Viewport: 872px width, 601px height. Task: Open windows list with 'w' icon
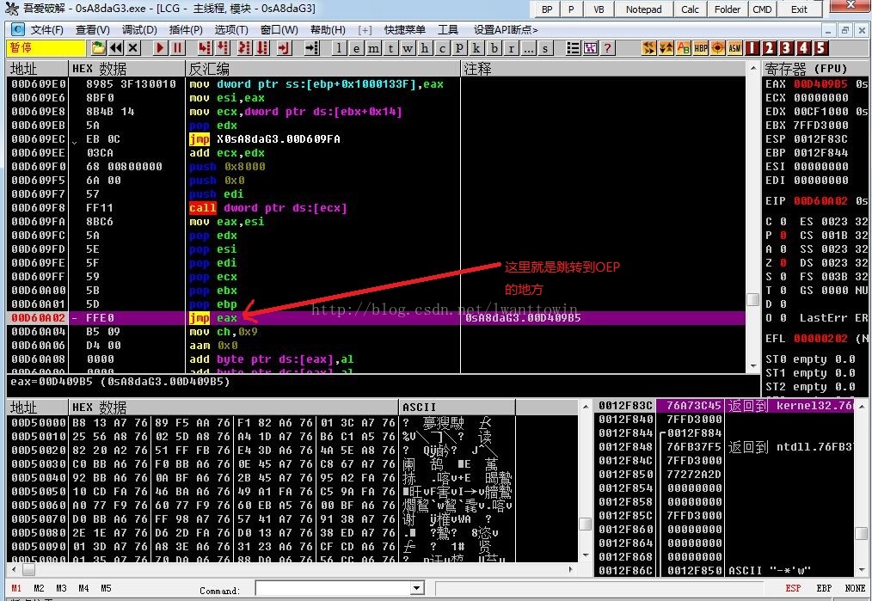point(408,48)
